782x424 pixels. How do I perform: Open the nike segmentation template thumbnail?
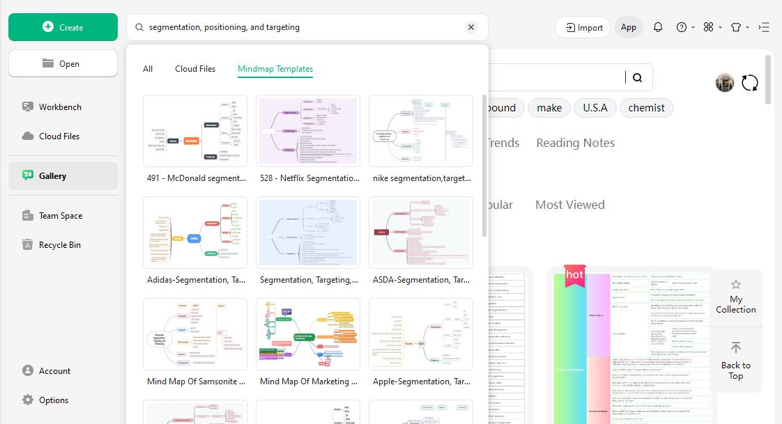point(421,131)
